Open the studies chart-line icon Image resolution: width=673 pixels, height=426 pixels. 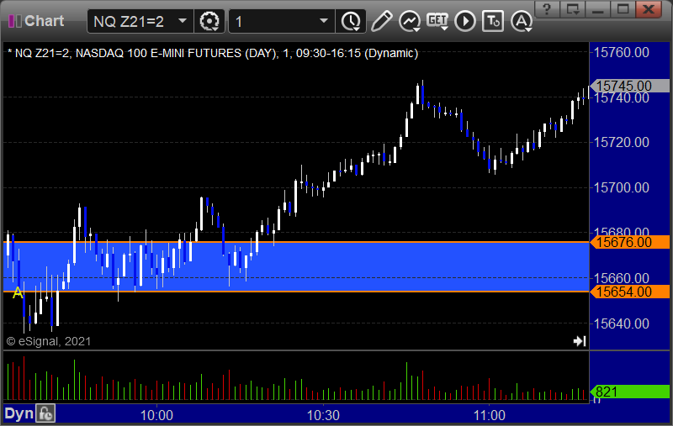[410, 22]
